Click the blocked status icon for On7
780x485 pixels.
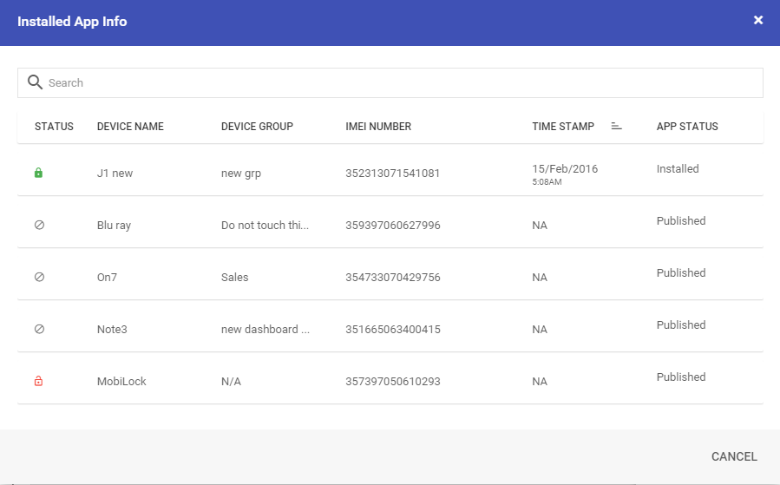point(39,277)
